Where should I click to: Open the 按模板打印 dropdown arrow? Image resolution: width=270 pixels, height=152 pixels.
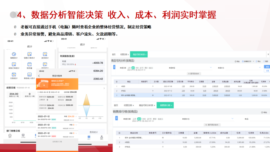pos(253,61)
